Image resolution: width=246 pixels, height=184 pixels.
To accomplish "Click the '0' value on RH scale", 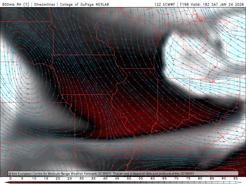I will coord(10,178).
